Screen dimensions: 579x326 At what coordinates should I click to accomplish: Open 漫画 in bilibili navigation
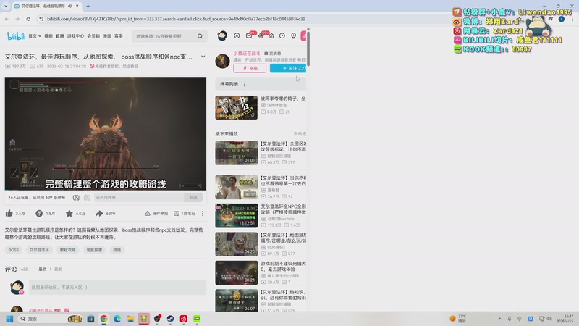click(106, 35)
